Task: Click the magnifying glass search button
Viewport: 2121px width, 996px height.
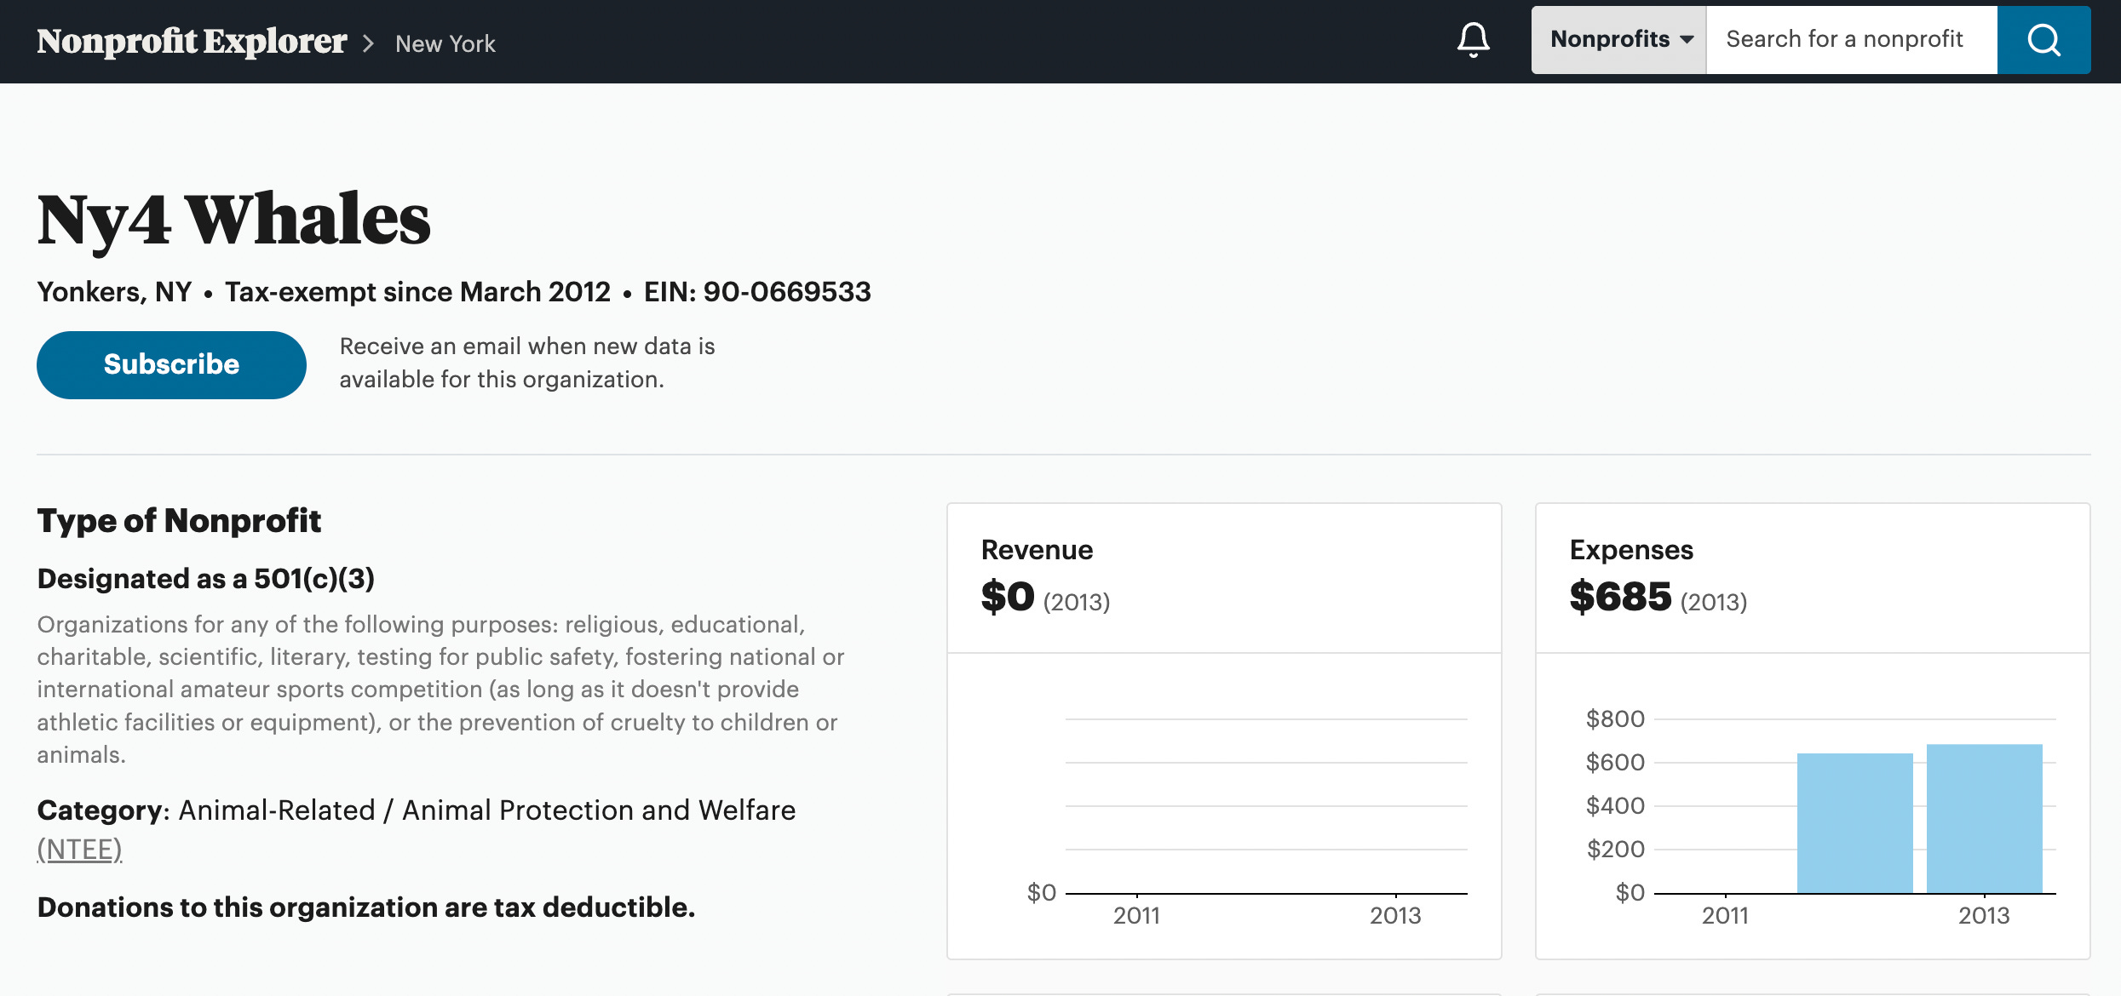Action: [2043, 40]
